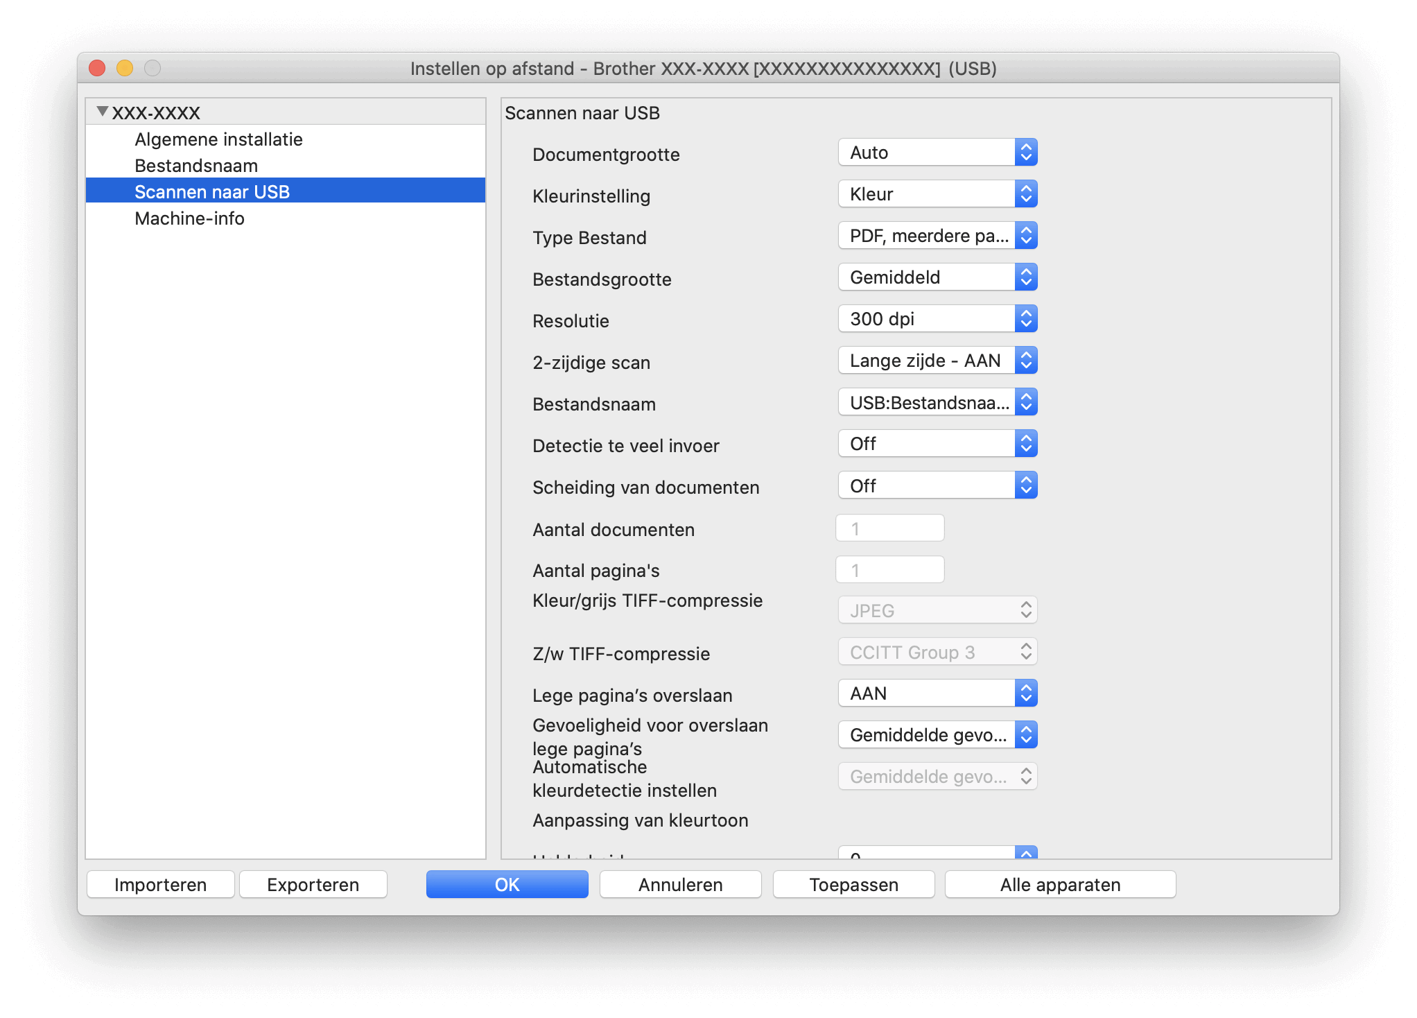Click the Scannen naar USB heading
Screen dimensions: 1417x1018
(x=582, y=113)
